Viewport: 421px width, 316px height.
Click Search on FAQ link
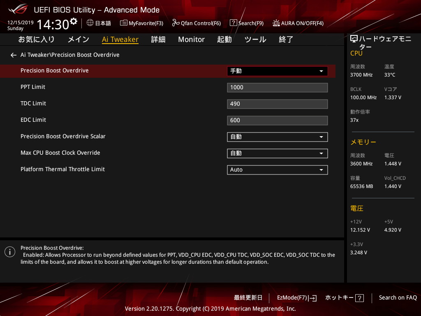[398, 298]
